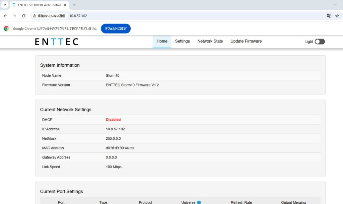Click the Current Network Settings heading

pyautogui.click(x=66, y=110)
